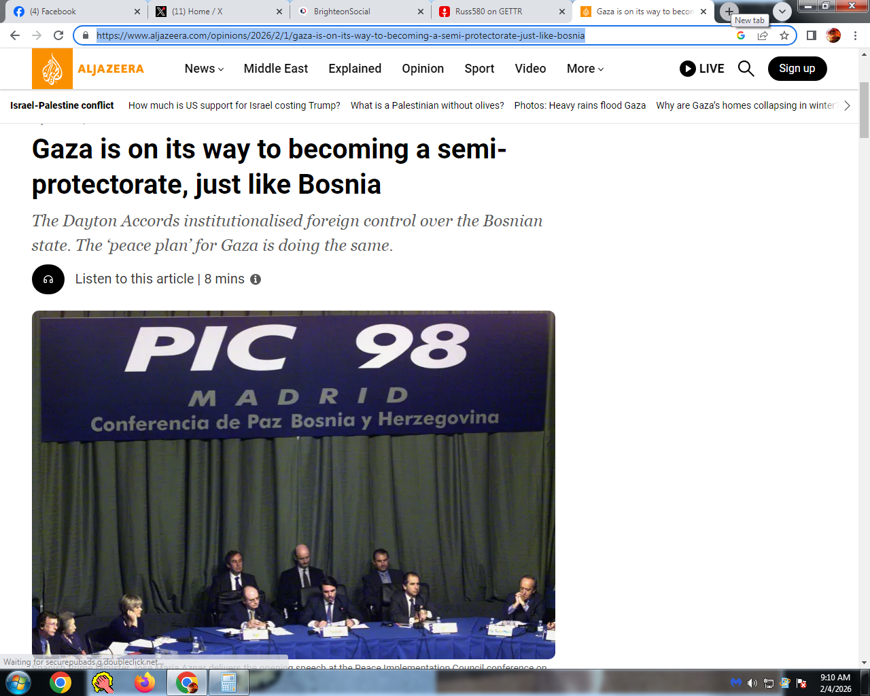Switch to the BrighteonSocial tab
Image resolution: width=870 pixels, height=696 pixels.
pyautogui.click(x=342, y=12)
